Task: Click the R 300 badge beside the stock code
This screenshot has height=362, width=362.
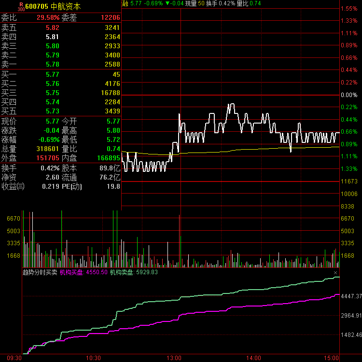Action: 21,7
